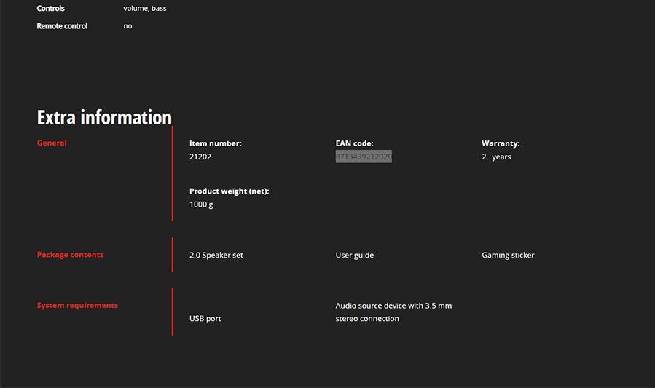Click the 'Extra information' heading
655x388 pixels.
coord(104,117)
